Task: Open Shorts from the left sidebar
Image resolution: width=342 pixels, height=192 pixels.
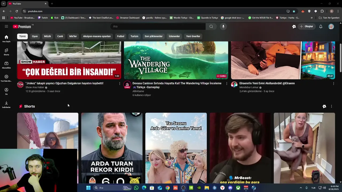Action: [6, 52]
